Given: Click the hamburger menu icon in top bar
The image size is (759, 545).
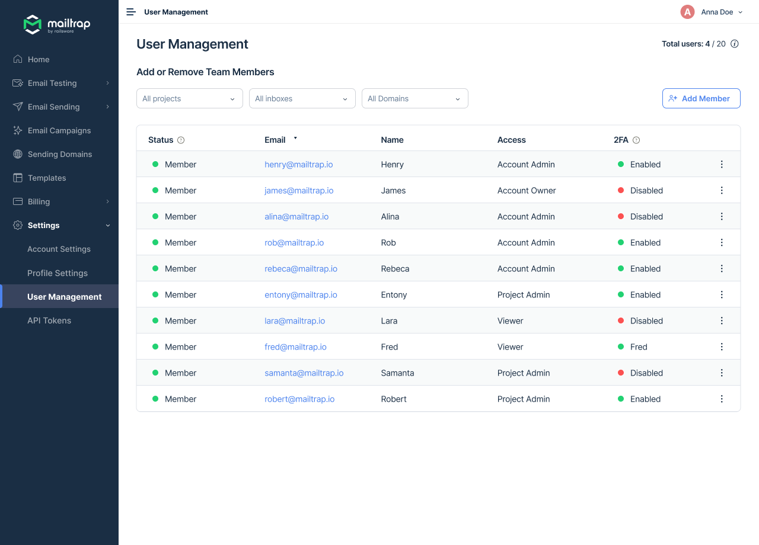Looking at the screenshot, I should [131, 12].
